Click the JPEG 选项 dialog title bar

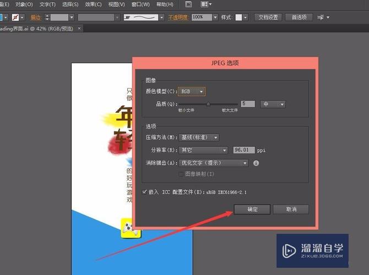coord(225,63)
